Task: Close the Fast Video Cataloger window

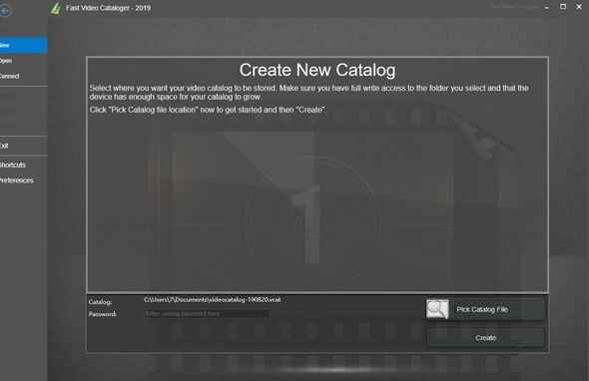Action: 579,7
